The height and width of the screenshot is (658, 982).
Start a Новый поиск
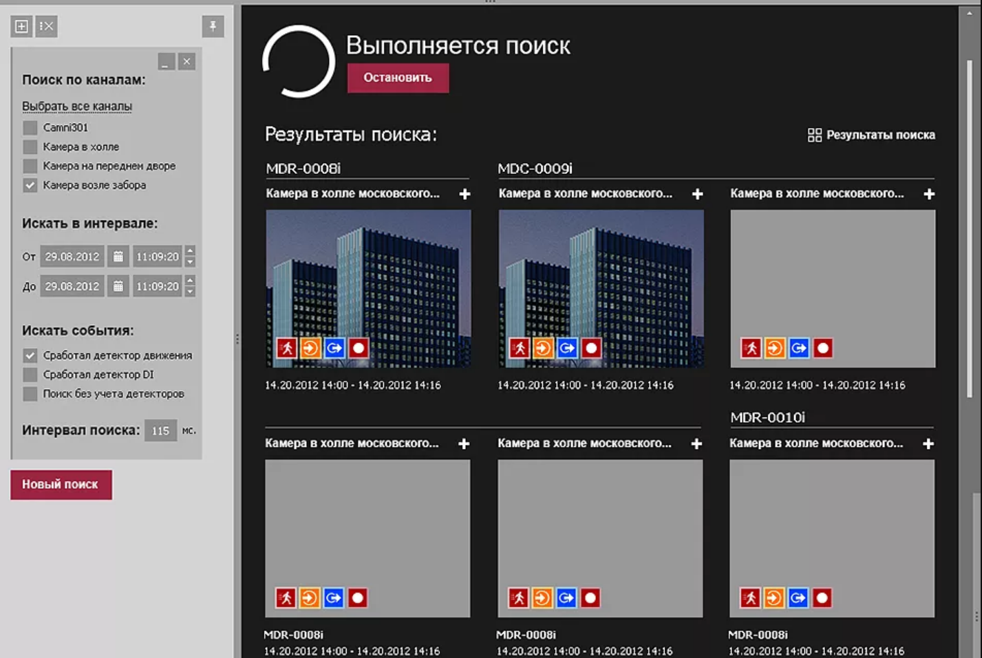click(x=61, y=485)
